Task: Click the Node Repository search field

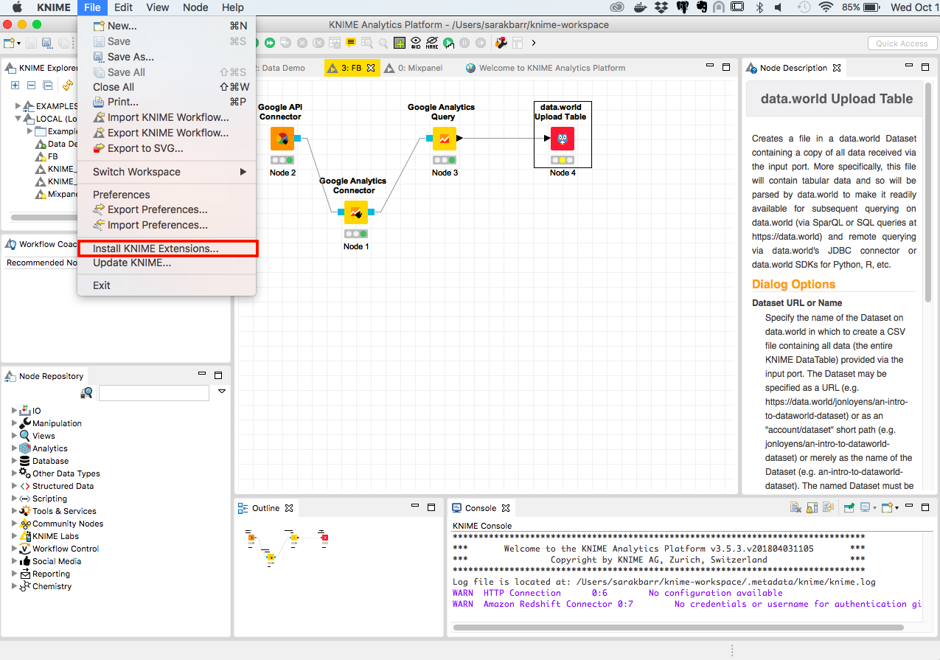Action: 155,393
